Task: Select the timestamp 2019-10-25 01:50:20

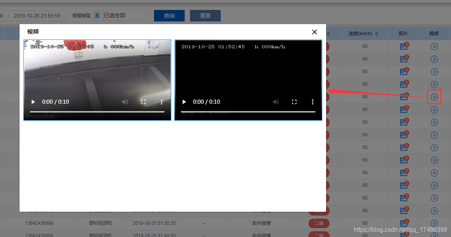Action: [154, 223]
